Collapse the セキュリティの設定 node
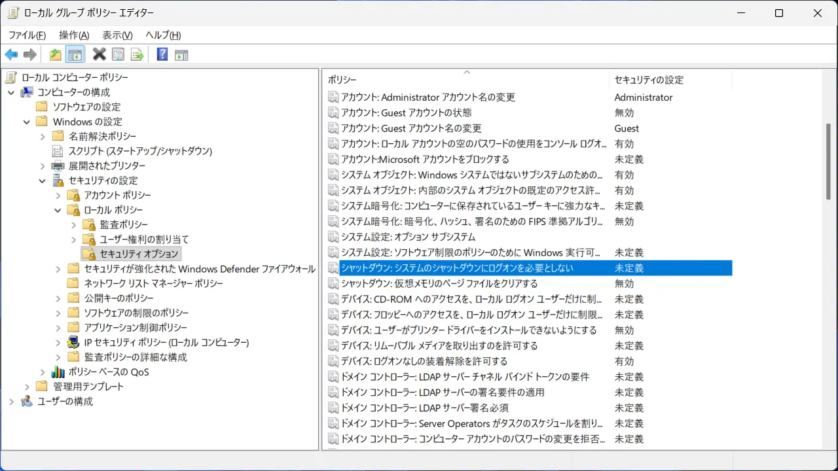 coord(43,181)
